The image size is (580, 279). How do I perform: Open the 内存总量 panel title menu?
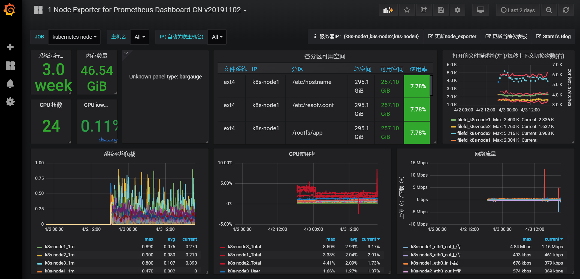pos(97,56)
